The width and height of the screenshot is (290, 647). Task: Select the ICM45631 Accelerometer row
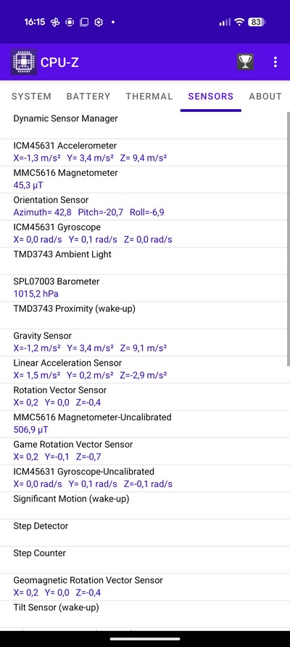pyautogui.click(x=143, y=152)
